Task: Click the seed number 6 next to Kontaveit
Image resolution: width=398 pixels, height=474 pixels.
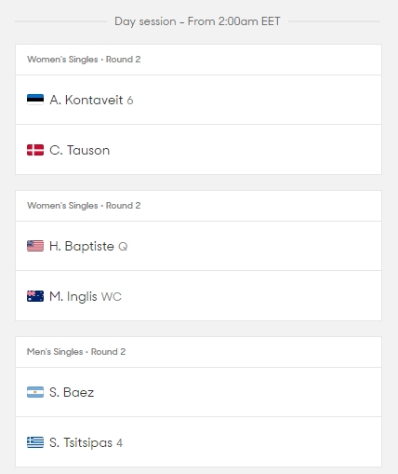Action: (x=130, y=101)
